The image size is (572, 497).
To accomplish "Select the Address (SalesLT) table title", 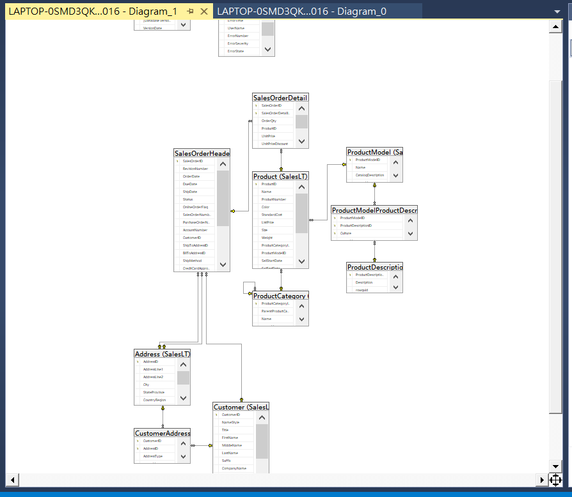I will [163, 354].
